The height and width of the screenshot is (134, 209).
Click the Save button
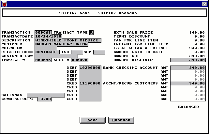(93, 120)
